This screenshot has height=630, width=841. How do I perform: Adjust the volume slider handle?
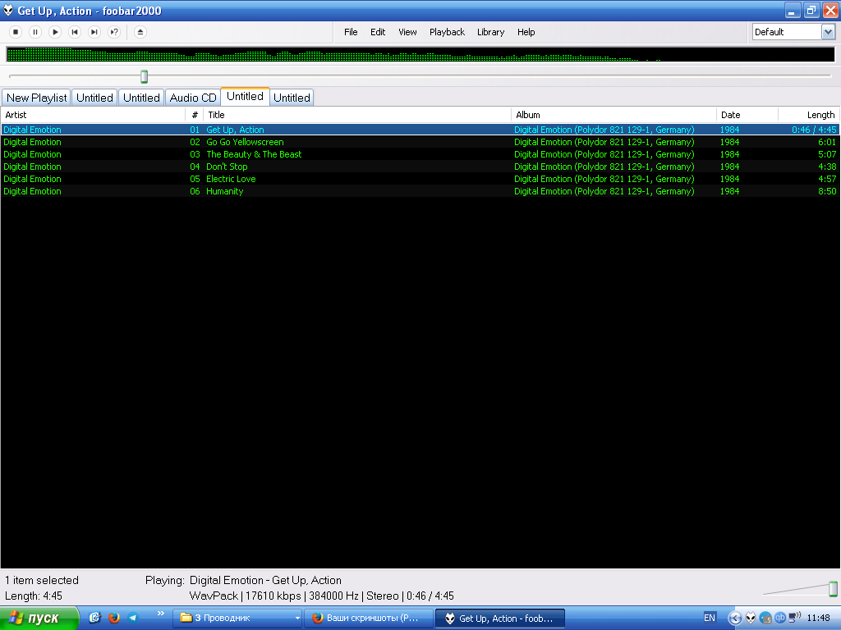(833, 588)
